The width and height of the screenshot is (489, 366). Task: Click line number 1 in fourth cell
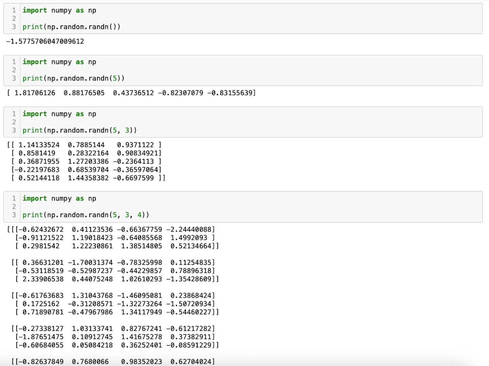pyautogui.click(x=13, y=198)
